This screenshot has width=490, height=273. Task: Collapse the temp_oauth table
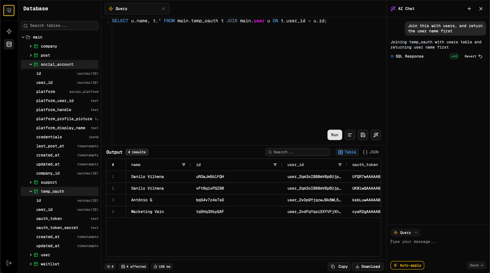pyautogui.click(x=31, y=191)
